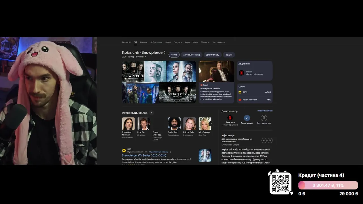The width and height of the screenshot is (363, 204).
Task: Open Шон Бін cast photo
Action: click(143, 124)
